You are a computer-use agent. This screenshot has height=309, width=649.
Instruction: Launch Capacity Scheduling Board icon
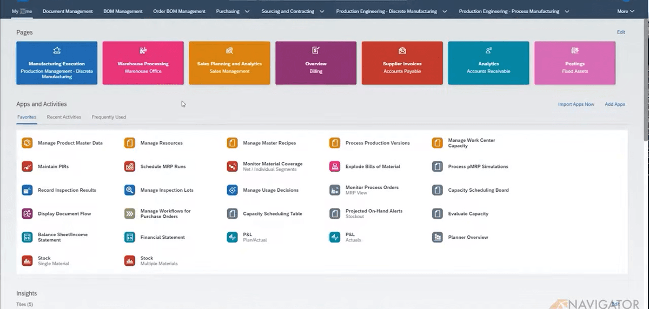pyautogui.click(x=438, y=190)
